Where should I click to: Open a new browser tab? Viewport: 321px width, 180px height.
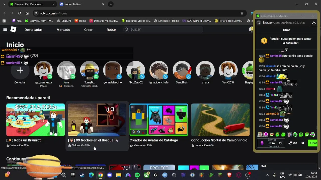coord(111,4)
